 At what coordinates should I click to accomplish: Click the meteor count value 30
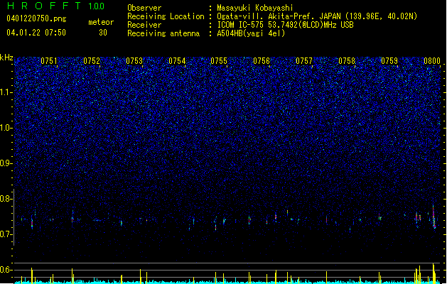[103, 33]
